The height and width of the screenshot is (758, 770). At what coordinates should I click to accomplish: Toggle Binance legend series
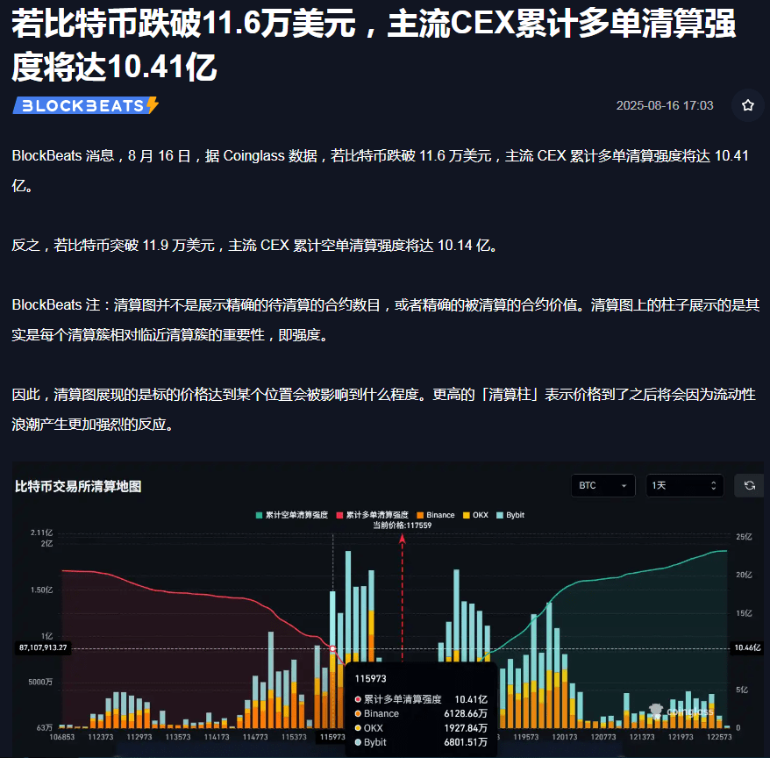pos(436,515)
